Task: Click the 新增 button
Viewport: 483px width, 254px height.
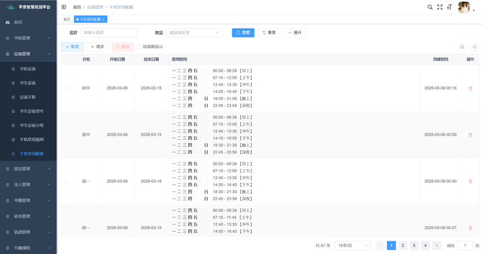Action: [x=72, y=46]
